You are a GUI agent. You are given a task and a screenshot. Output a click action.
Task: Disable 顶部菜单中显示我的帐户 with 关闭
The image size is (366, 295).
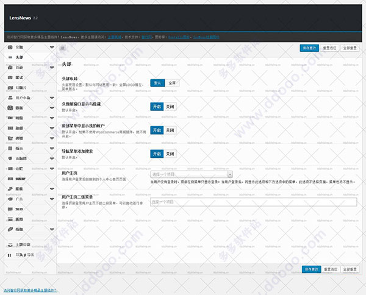170,130
